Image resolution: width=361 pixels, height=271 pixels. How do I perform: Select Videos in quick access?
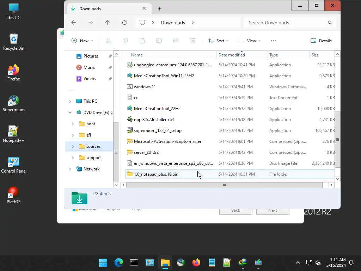90,79
